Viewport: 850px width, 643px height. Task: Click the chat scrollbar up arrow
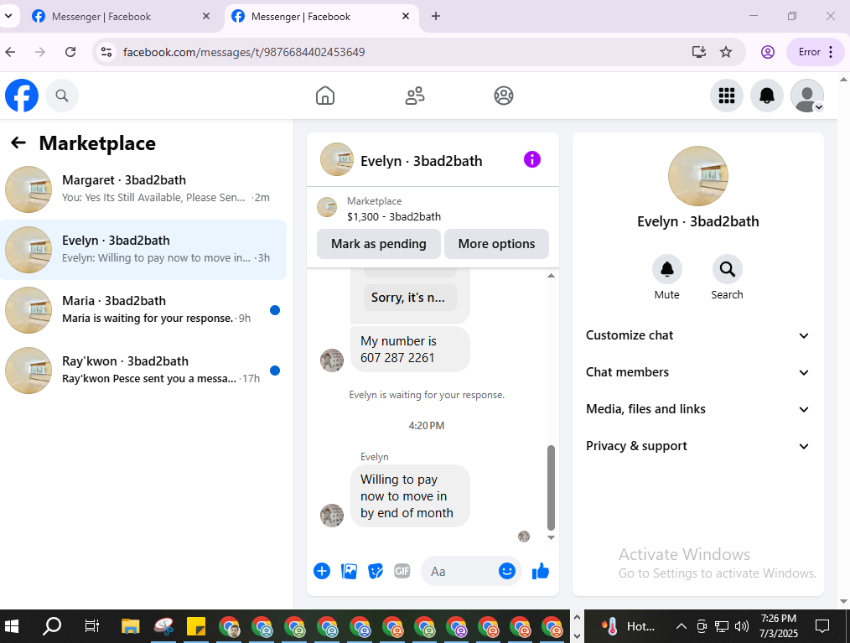551,276
